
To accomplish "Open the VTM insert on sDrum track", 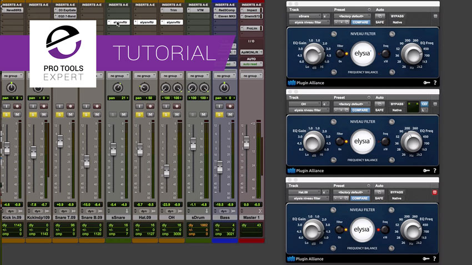I will (x=198, y=10).
